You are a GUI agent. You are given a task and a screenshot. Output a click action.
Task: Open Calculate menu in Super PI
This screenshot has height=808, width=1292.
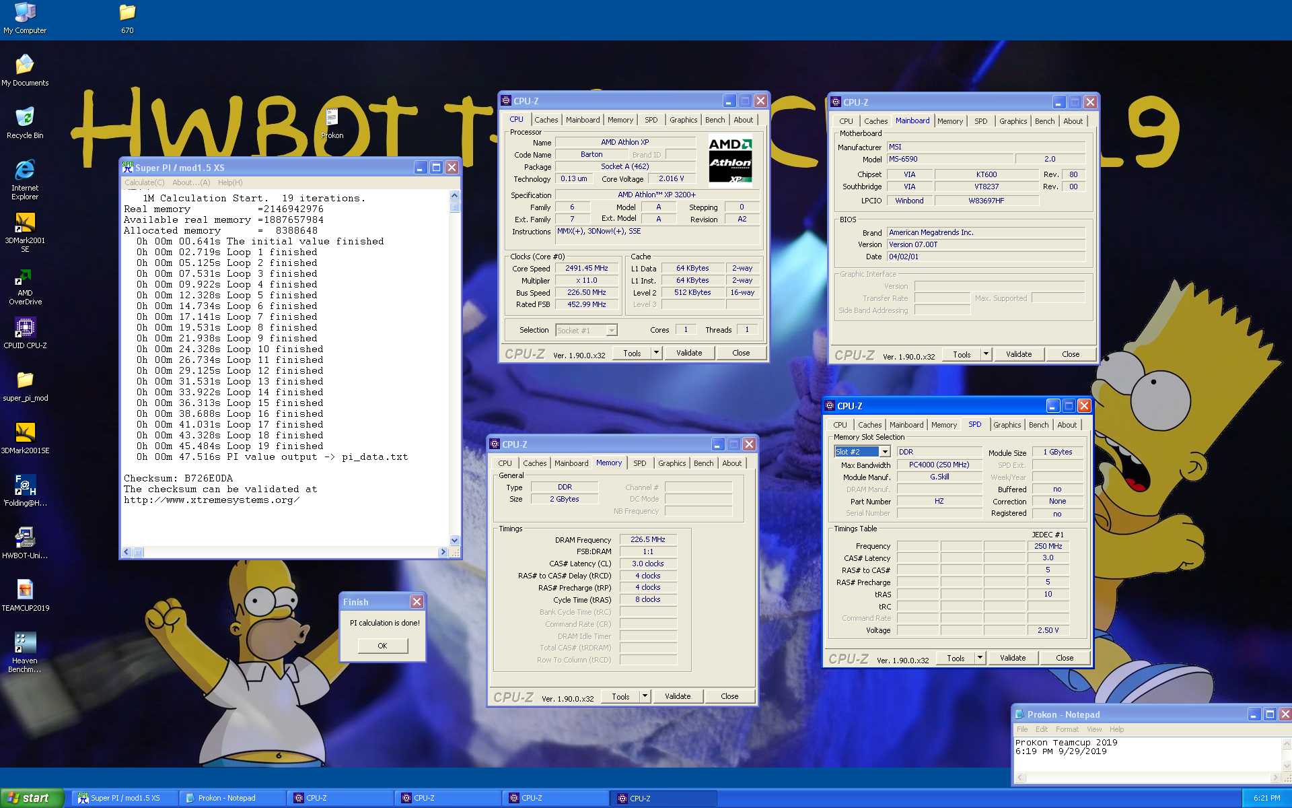coord(144,182)
